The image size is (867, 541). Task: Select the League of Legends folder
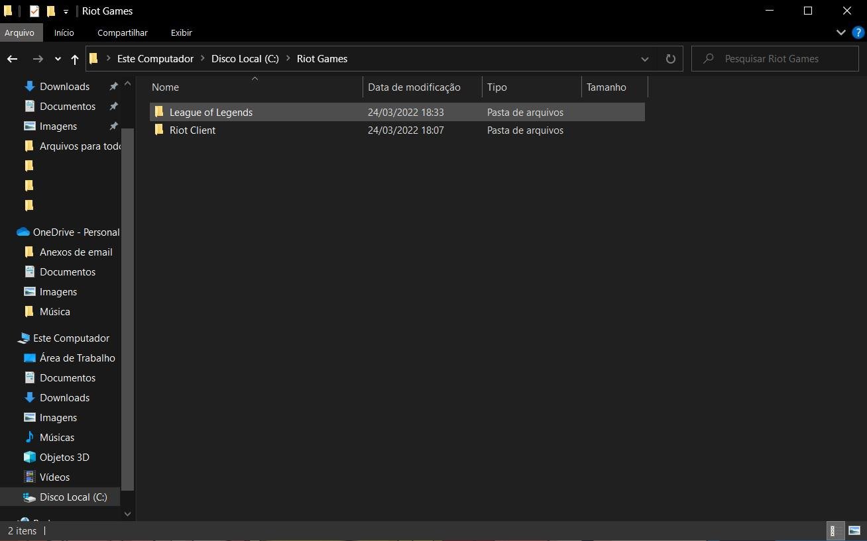point(396,113)
